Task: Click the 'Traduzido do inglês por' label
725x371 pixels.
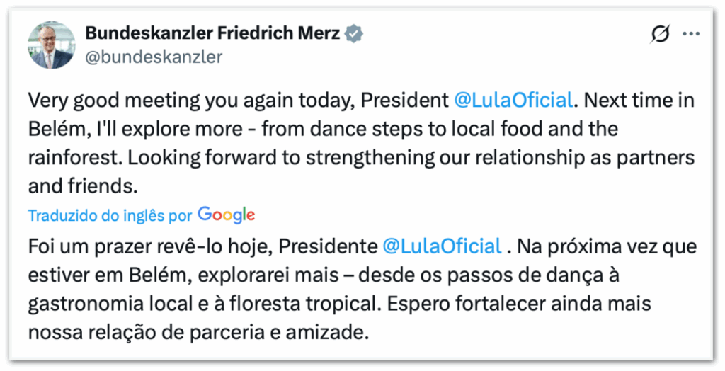Action: pos(110,215)
